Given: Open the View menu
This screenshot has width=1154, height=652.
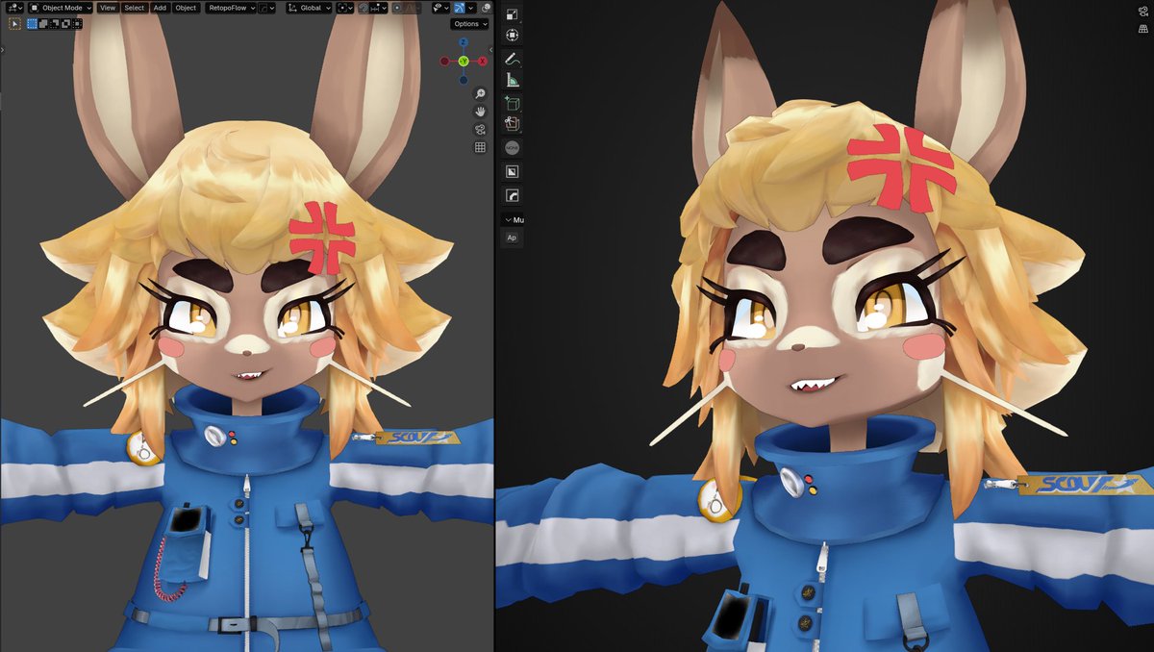Looking at the screenshot, I should [x=109, y=8].
